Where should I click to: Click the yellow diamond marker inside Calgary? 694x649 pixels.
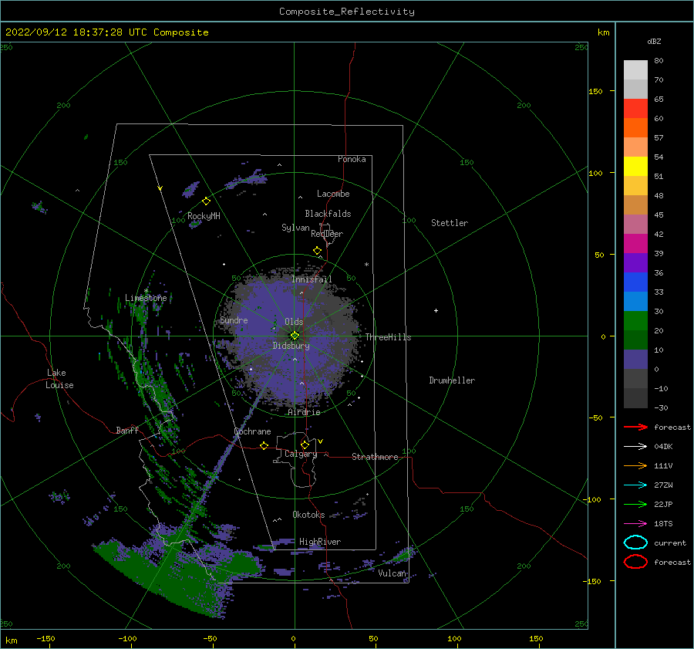tap(305, 444)
